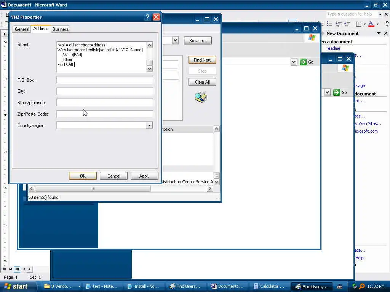Click the City input field
Image resolution: width=390 pixels, height=292 pixels.
pos(105,91)
